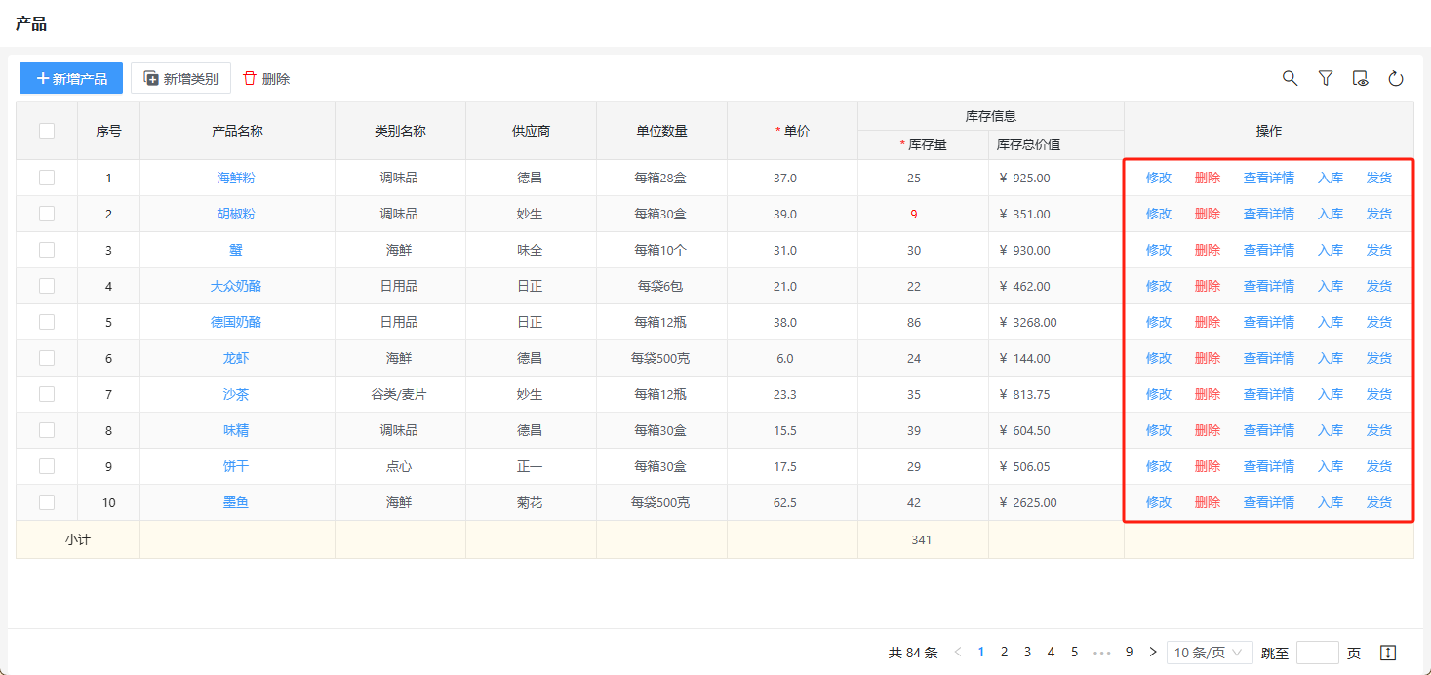This screenshot has height=675, width=1431.
Task: Jump to page 9 in pagination
Action: (1129, 652)
